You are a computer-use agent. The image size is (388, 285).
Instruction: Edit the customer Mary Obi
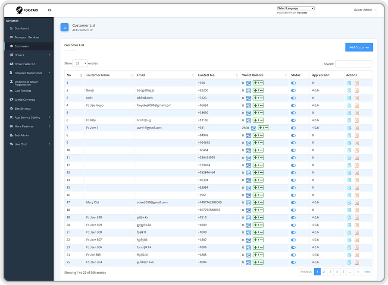point(349,203)
